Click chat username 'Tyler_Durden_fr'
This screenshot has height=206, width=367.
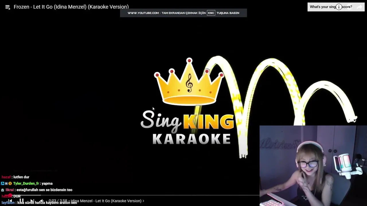(x=26, y=183)
